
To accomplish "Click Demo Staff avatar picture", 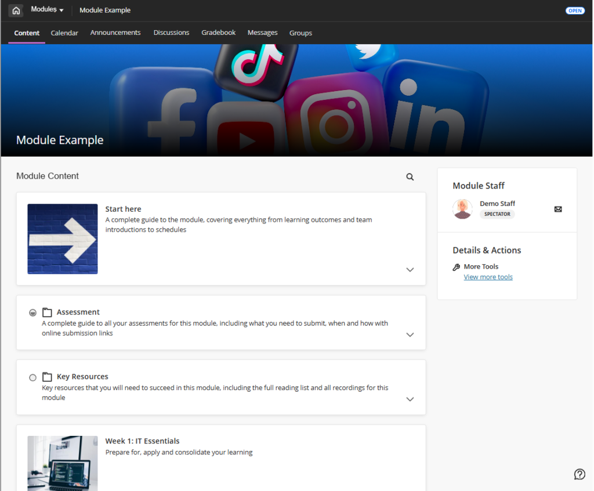I will pyautogui.click(x=462, y=209).
